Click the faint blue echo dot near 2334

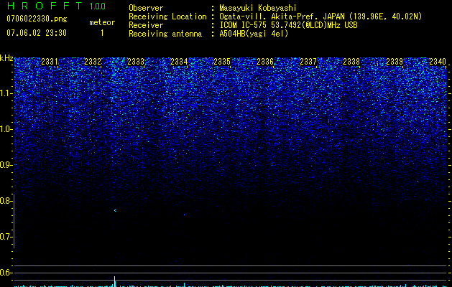pyautogui.click(x=185, y=215)
